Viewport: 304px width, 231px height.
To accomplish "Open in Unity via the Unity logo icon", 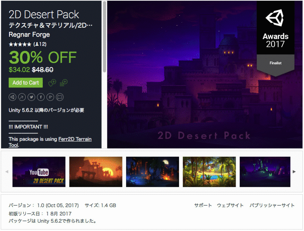I will click(x=12, y=97).
